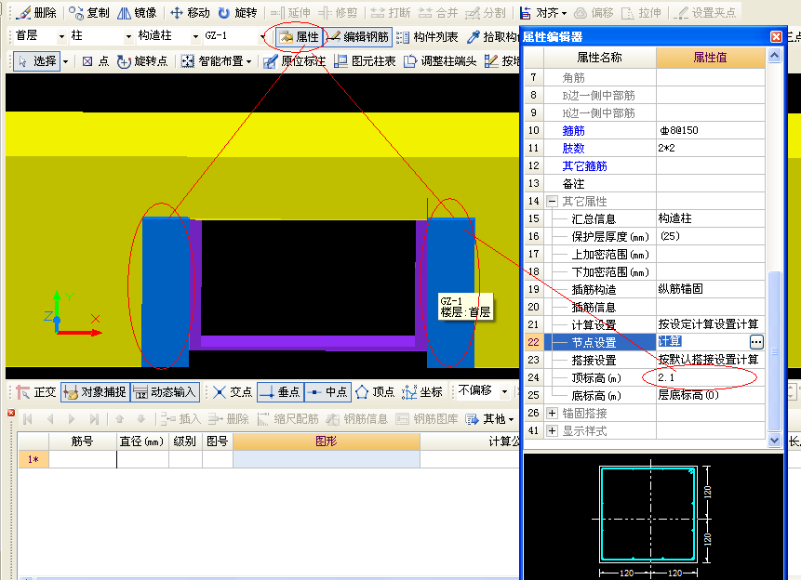Click the 筋号 column header

[82, 442]
